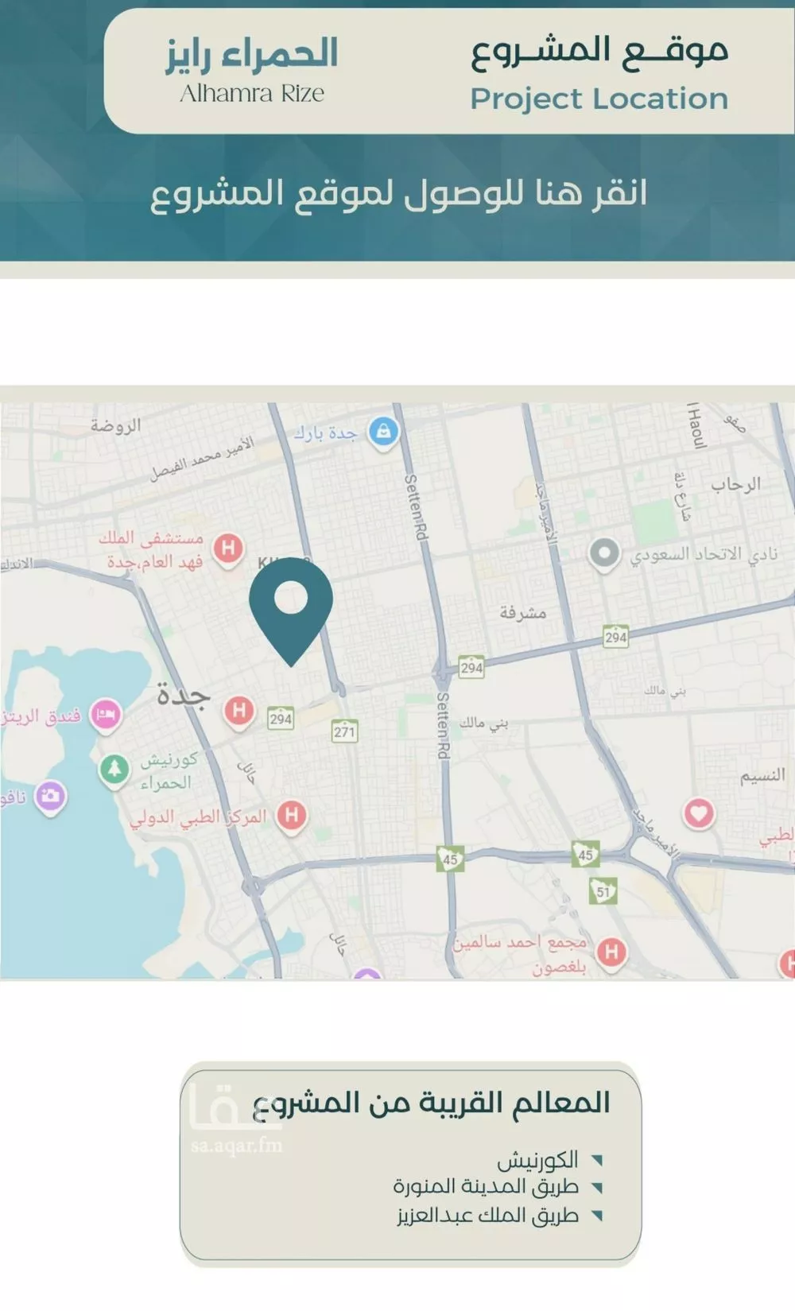Click the large teal project location pin
Image resolution: width=795 pixels, height=1311 pixels.
point(291,603)
